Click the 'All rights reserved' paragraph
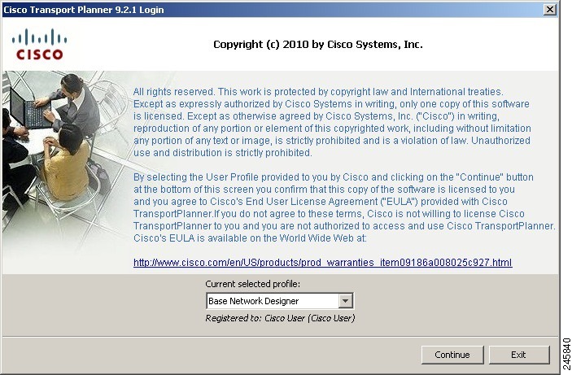This screenshot has width=572, height=375. pyautogui.click(x=332, y=122)
